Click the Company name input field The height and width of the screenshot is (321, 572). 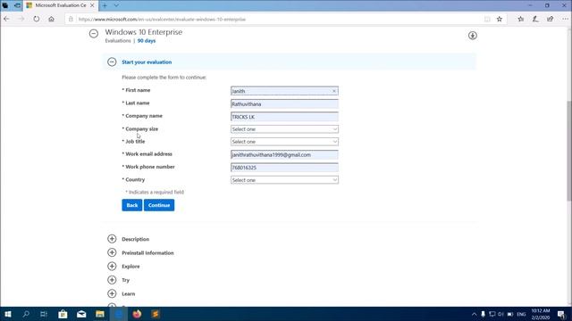284,117
